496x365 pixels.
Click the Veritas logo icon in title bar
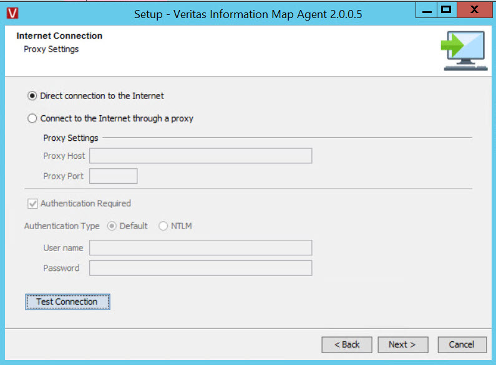(x=12, y=13)
